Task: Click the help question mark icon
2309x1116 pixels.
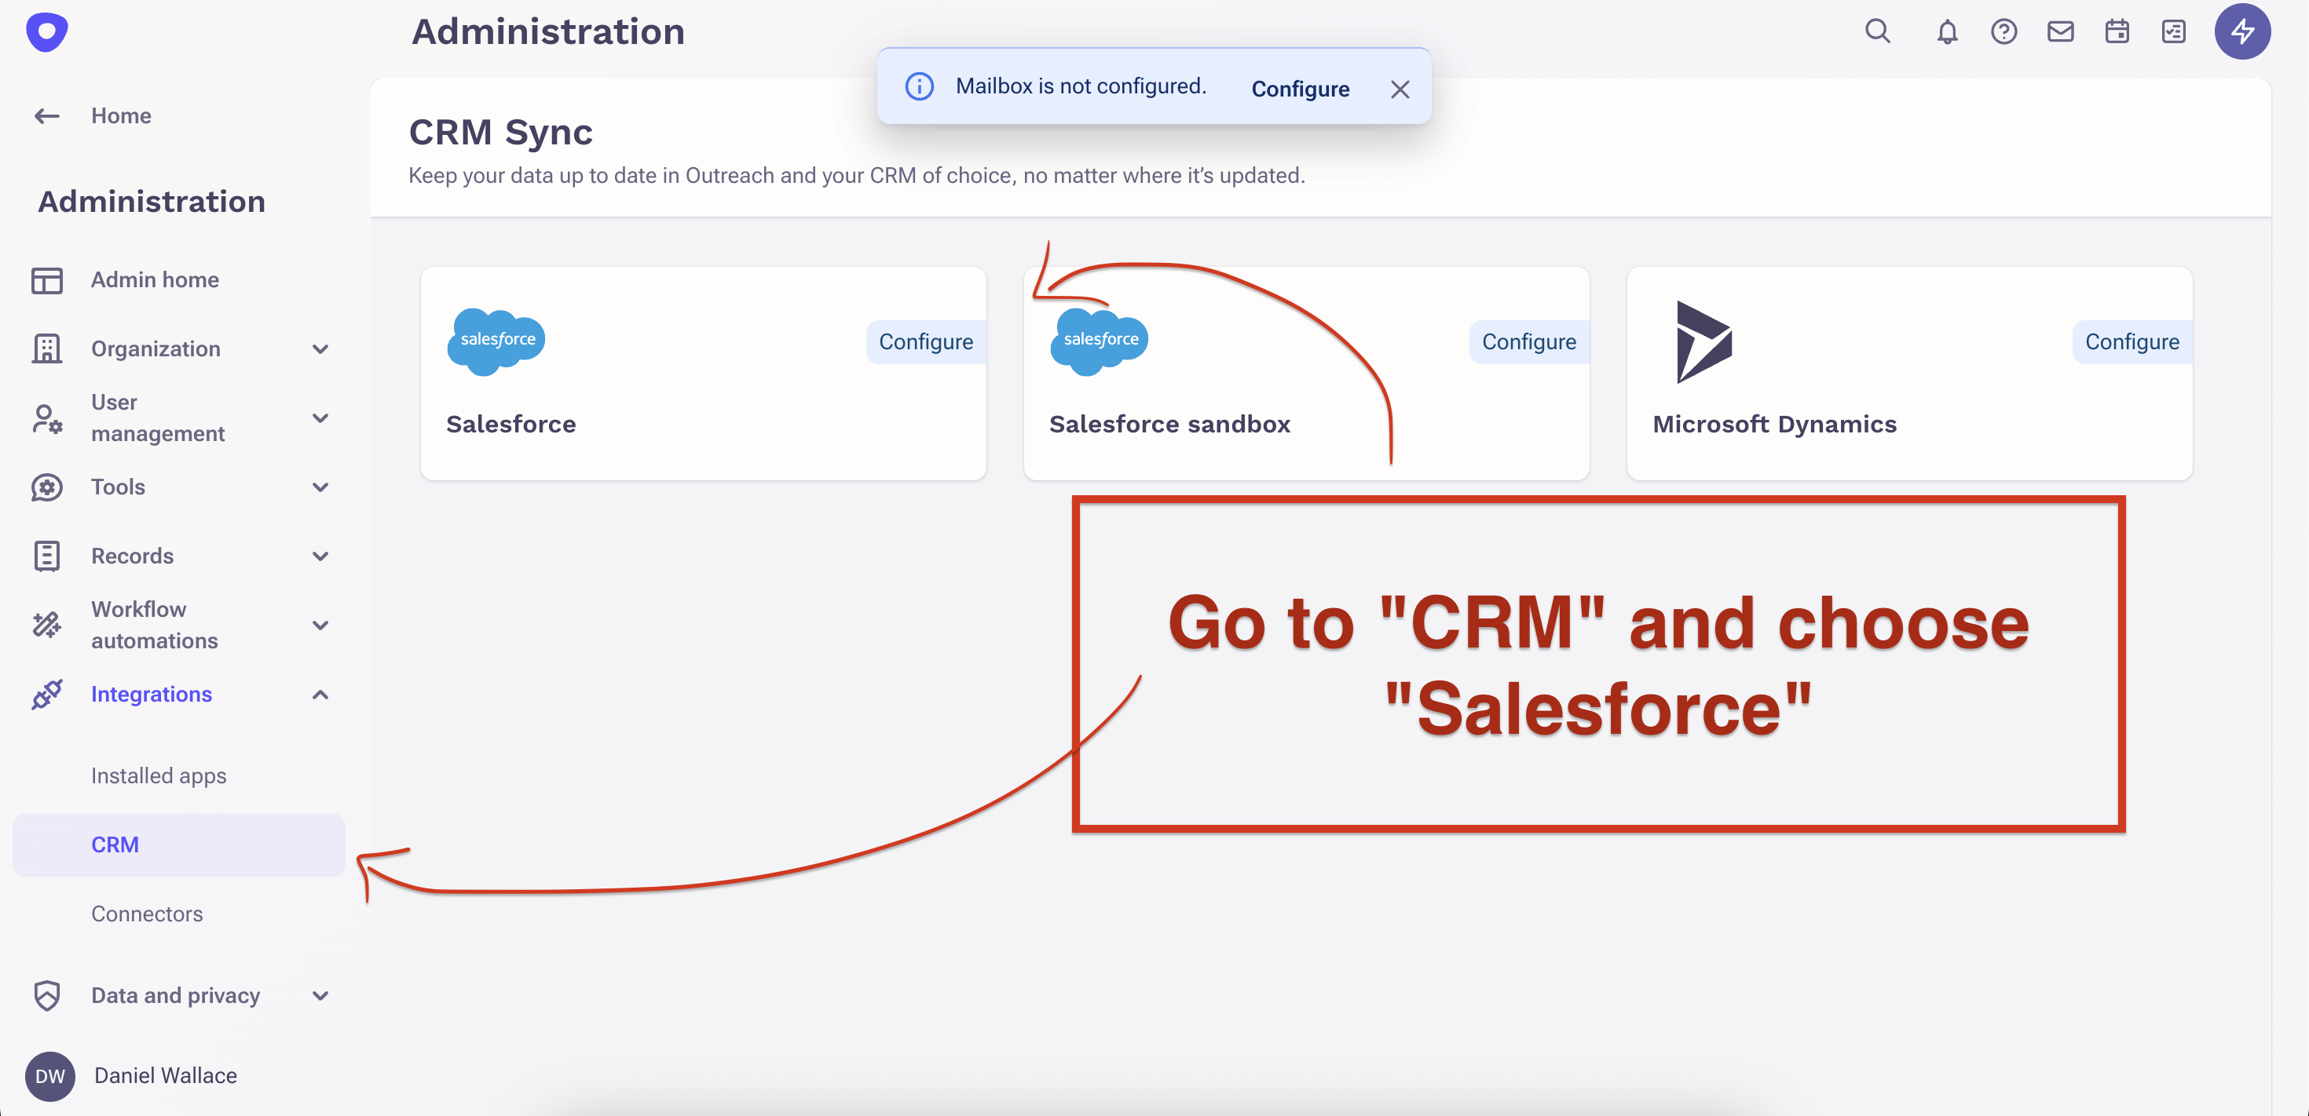Action: point(2003,32)
